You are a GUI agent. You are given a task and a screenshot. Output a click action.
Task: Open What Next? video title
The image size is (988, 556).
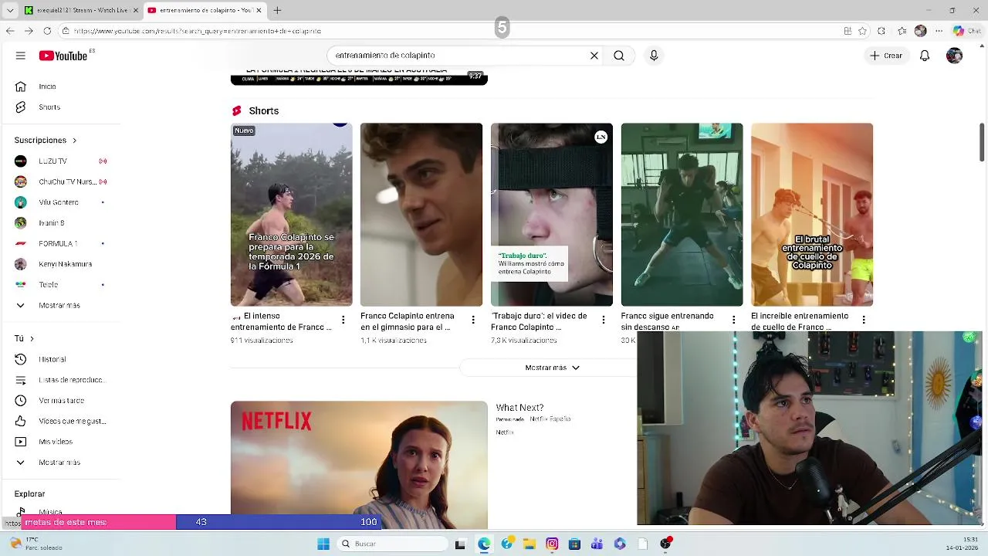(x=519, y=408)
